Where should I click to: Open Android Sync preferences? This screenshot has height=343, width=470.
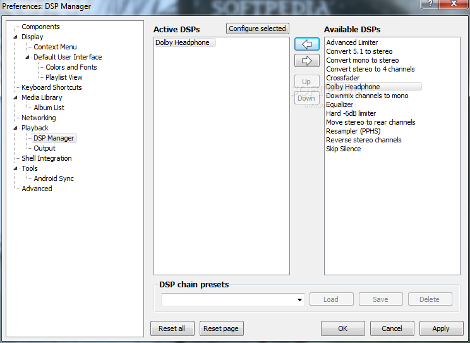point(54,178)
